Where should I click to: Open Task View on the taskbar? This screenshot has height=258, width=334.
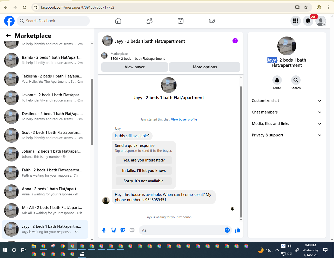(x=23, y=250)
